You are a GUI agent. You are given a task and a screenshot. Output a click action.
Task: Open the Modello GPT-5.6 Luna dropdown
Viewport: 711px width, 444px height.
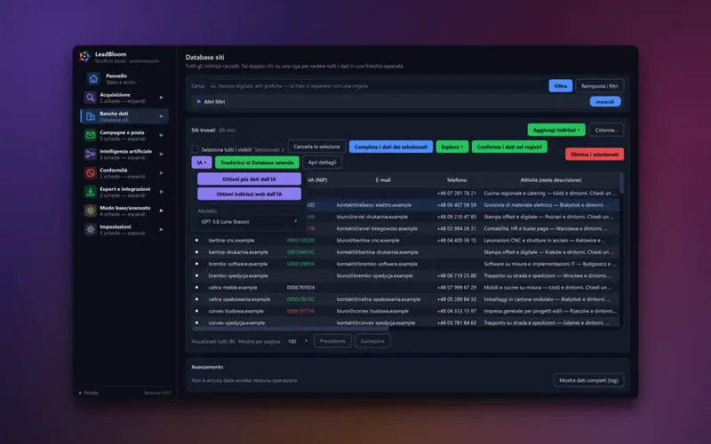[x=249, y=221]
